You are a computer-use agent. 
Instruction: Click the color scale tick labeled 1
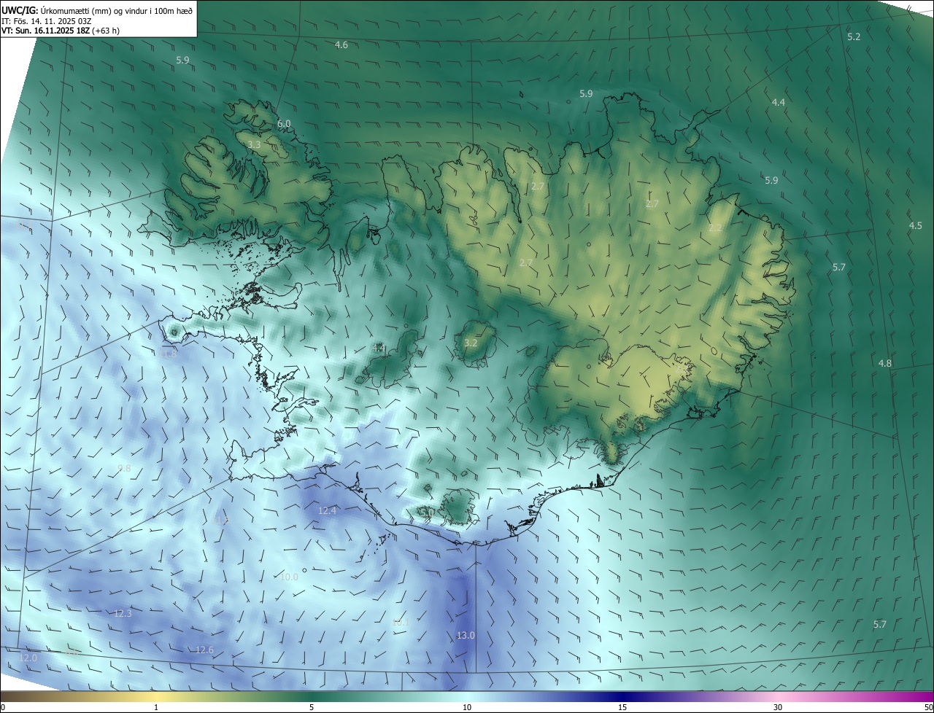click(156, 707)
